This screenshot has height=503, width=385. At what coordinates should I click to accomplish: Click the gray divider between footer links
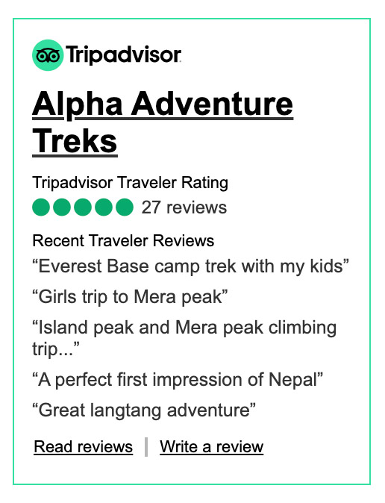[x=146, y=447]
